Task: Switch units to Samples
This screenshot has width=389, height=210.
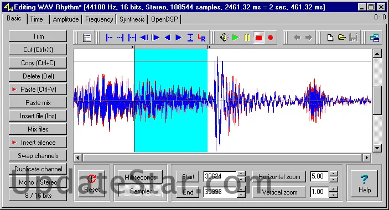Action: (141, 191)
